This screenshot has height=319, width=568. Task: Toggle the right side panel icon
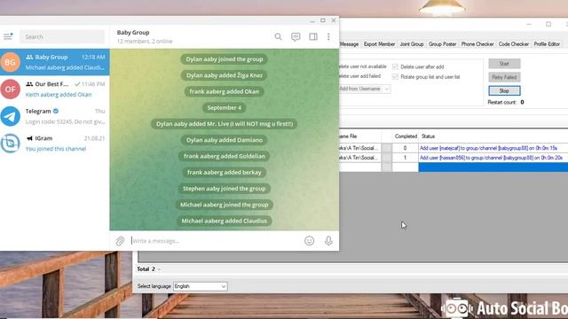tap(313, 36)
